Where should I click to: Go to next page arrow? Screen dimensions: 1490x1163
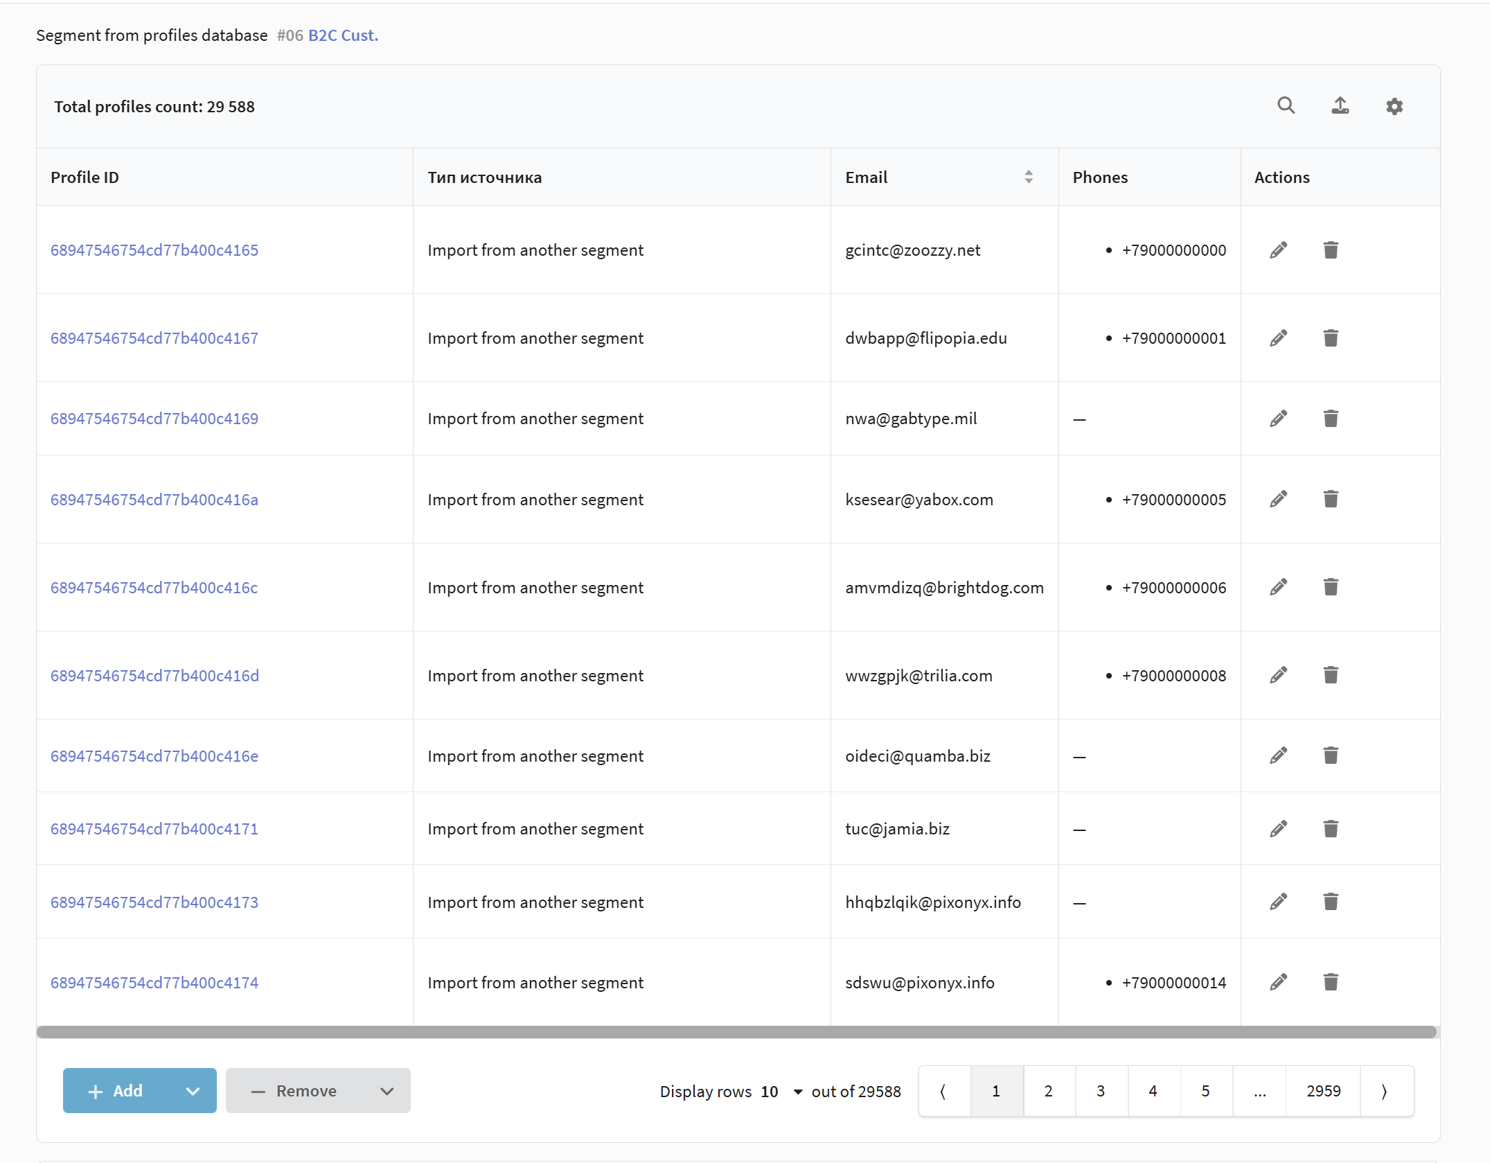tap(1385, 1091)
